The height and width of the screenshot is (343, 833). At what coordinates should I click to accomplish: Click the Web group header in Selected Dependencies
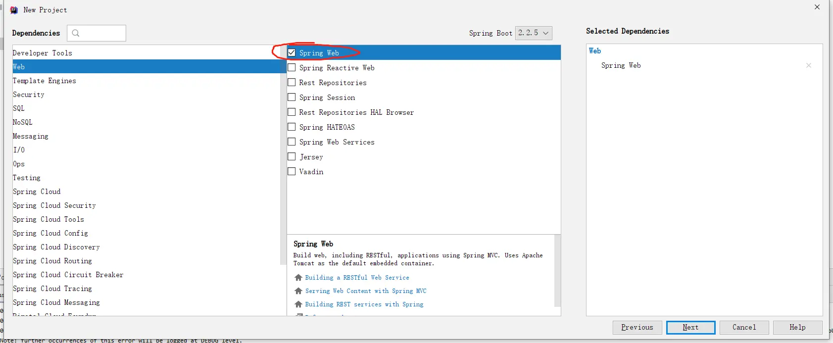coord(594,51)
